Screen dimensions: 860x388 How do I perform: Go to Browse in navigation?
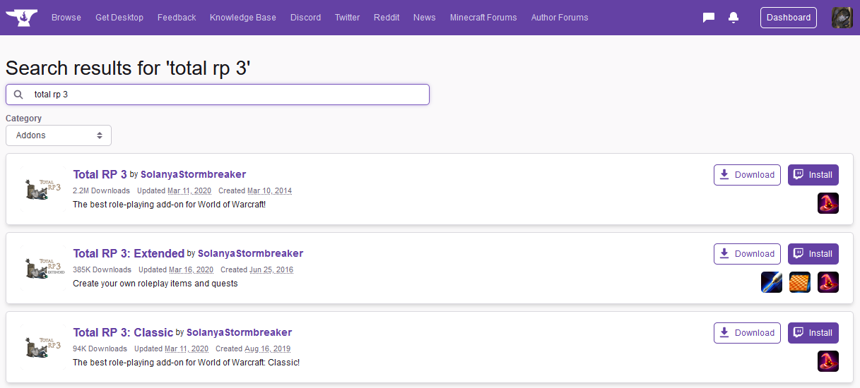tap(66, 18)
